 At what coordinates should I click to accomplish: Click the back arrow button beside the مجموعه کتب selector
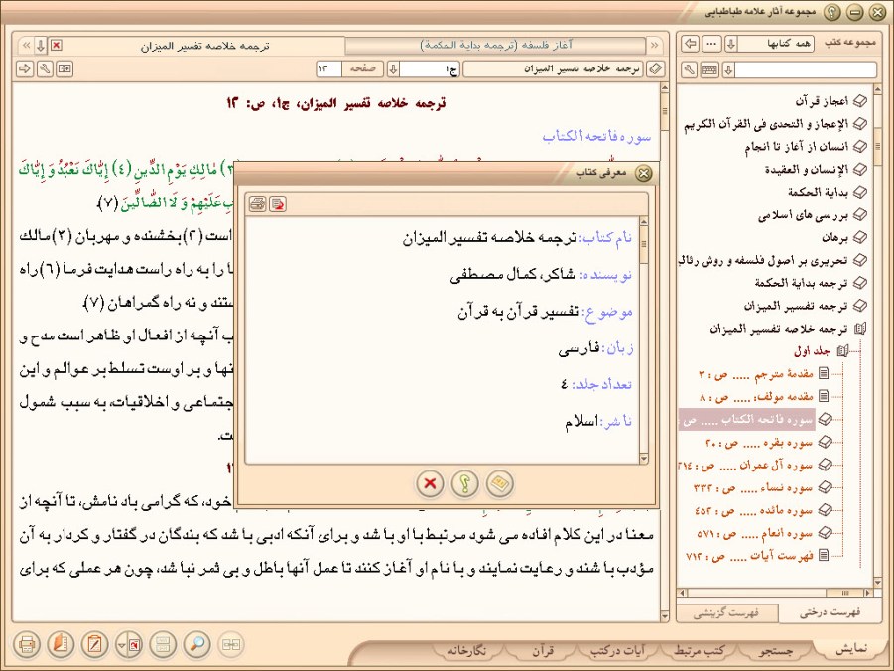click(691, 44)
